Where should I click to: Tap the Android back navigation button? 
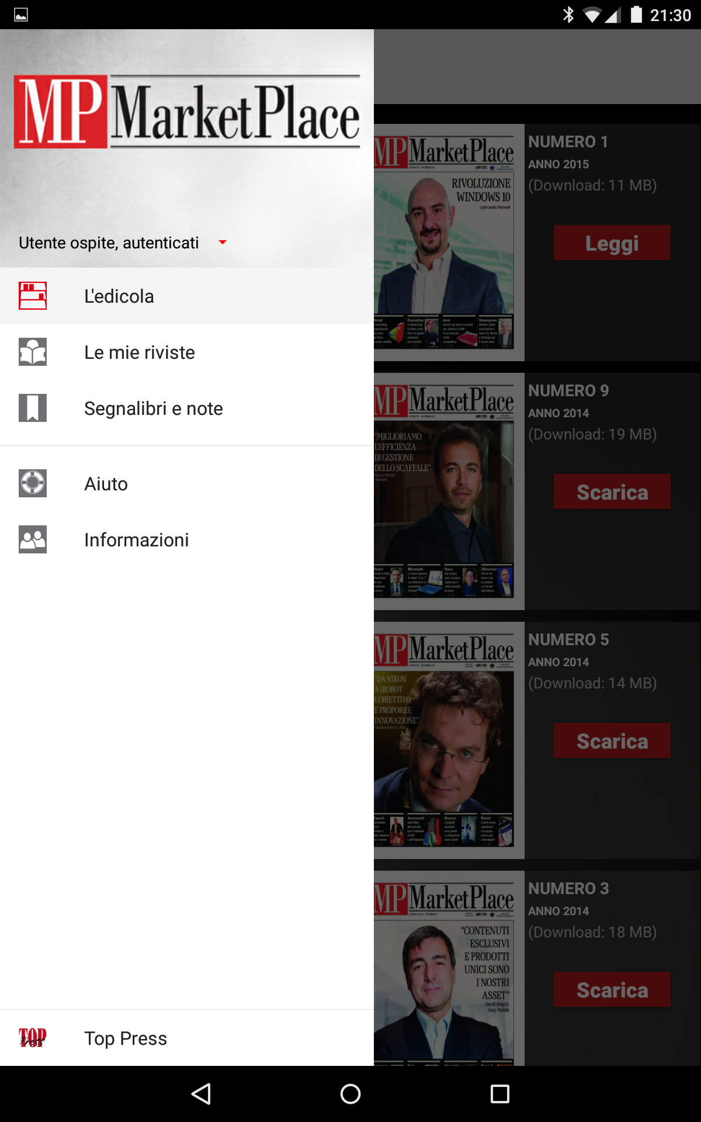[201, 1094]
